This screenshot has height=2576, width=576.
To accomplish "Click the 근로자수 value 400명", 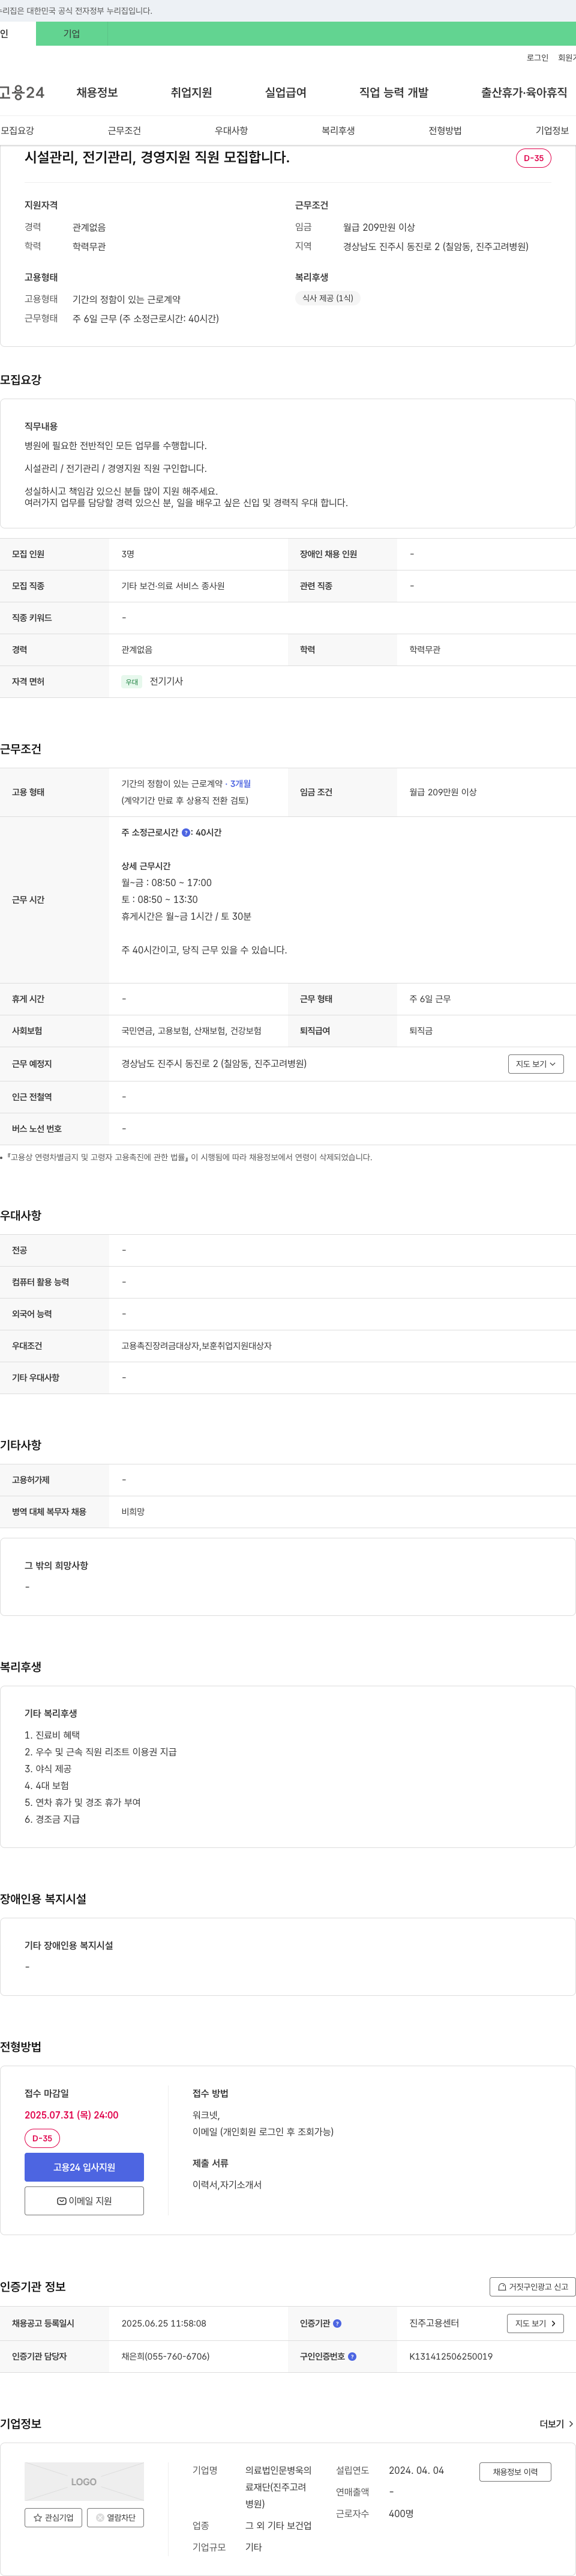I will click(x=401, y=2514).
